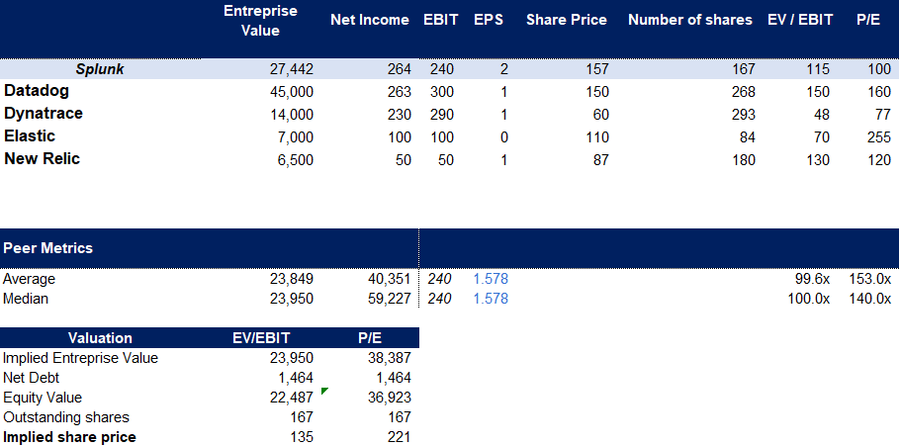Select the Splunk row label

[x=100, y=69]
